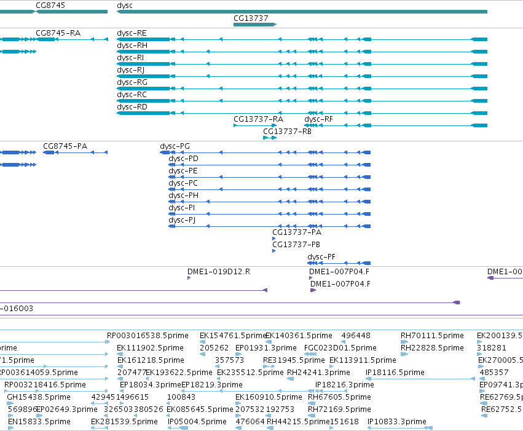Select feature 357573

click(229, 360)
